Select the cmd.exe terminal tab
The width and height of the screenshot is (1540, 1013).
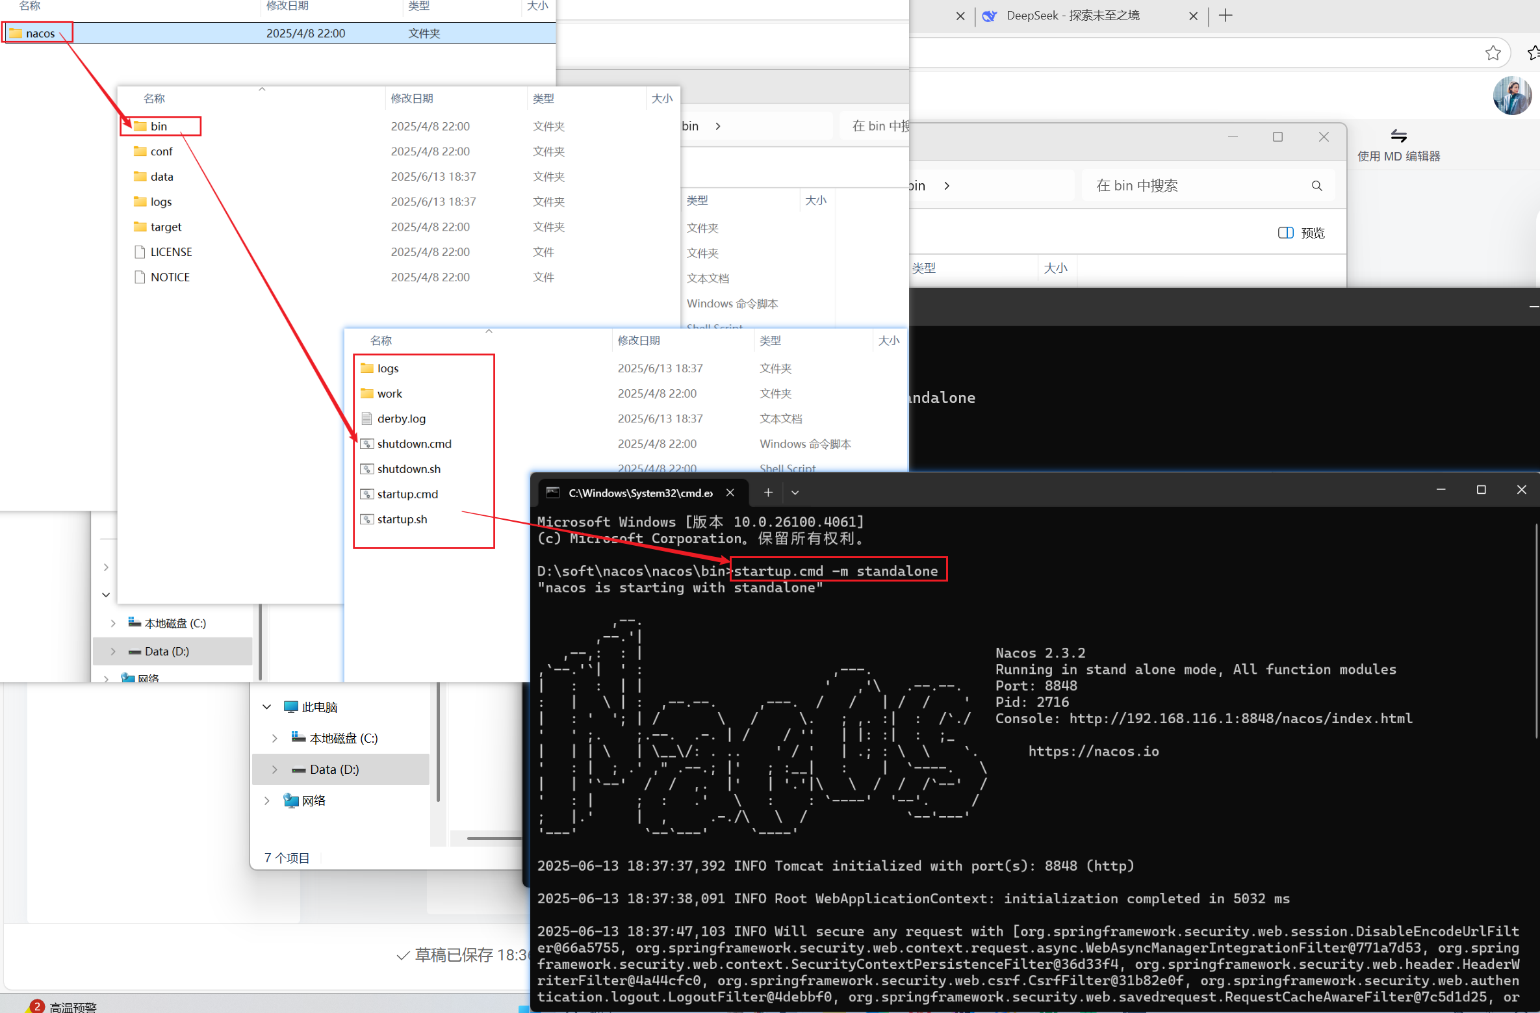(640, 493)
